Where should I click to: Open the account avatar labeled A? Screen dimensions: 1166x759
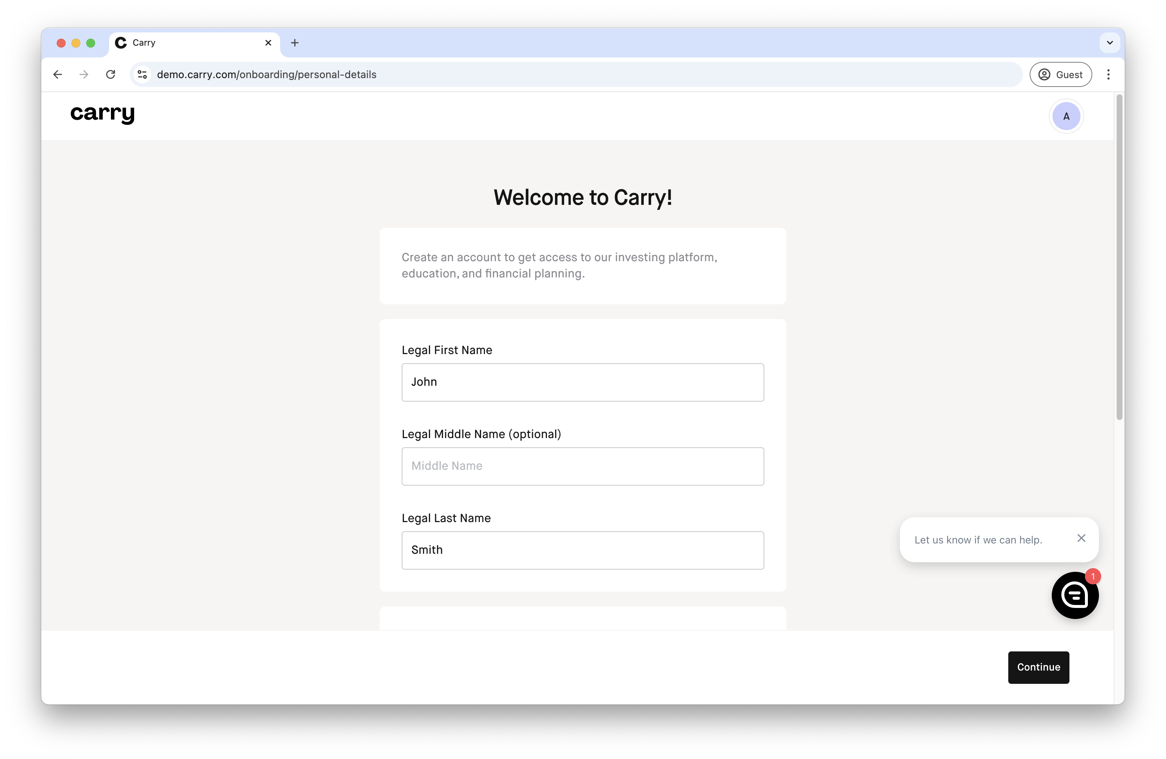pyautogui.click(x=1066, y=116)
